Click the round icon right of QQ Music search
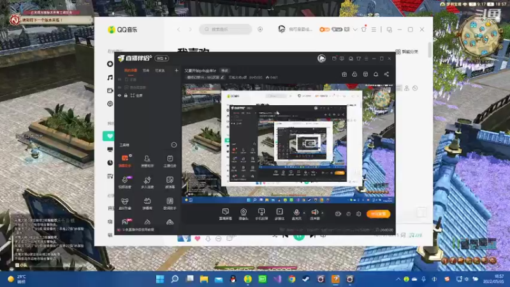 pyautogui.click(x=260, y=29)
